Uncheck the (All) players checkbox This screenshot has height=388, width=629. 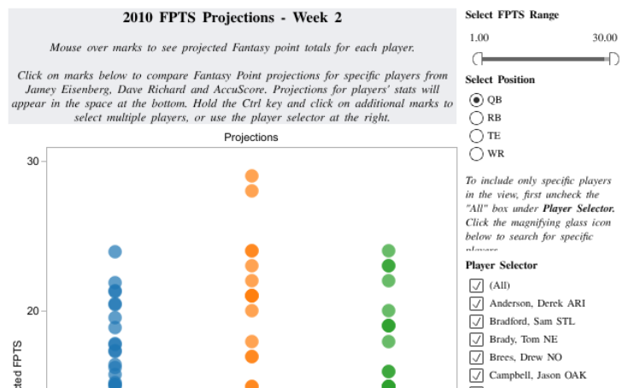pyautogui.click(x=476, y=285)
